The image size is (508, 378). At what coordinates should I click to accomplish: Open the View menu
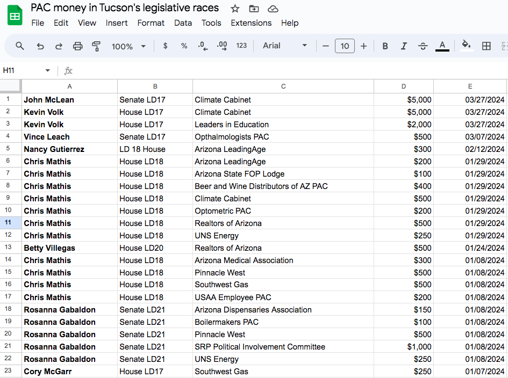(x=87, y=23)
